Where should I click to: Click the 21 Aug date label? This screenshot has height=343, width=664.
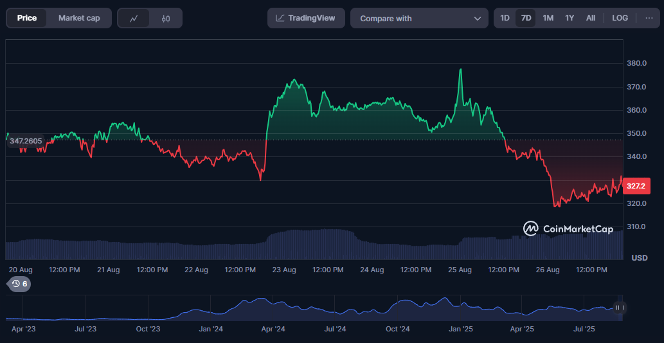[109, 270]
